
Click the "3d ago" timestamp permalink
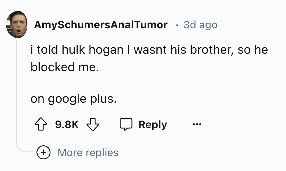[x=200, y=25]
